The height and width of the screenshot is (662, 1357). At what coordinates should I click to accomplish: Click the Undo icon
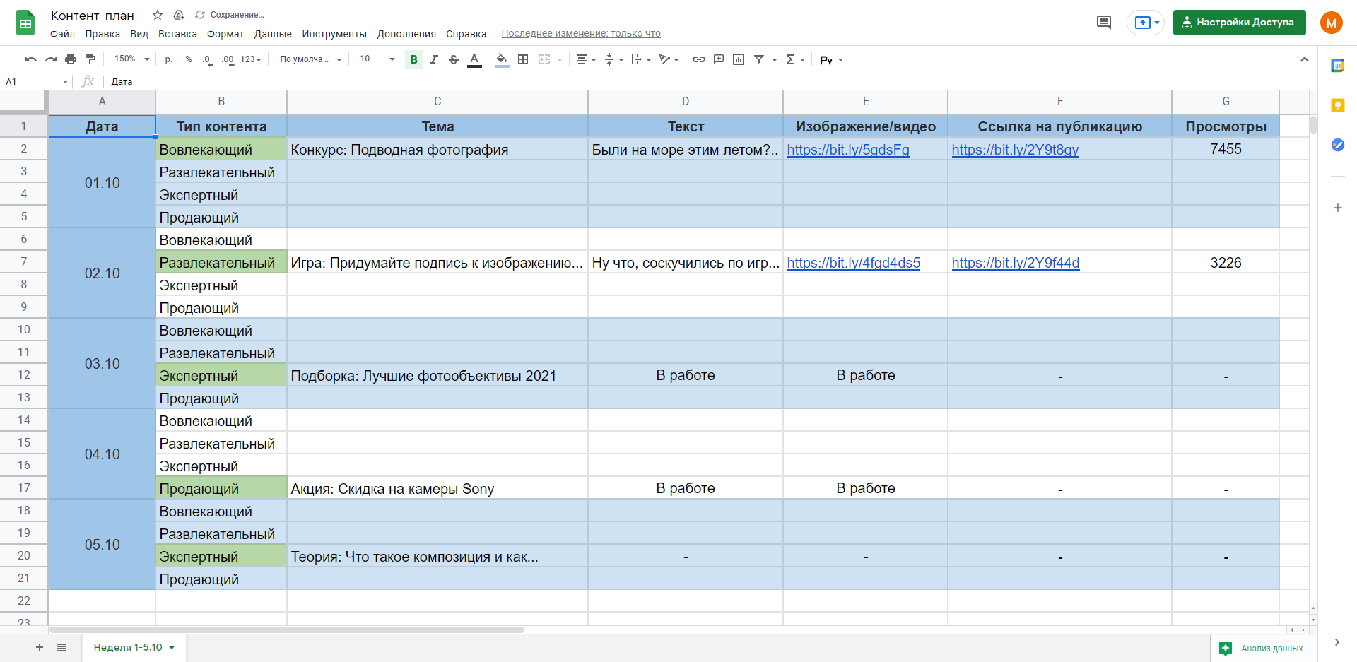click(30, 59)
